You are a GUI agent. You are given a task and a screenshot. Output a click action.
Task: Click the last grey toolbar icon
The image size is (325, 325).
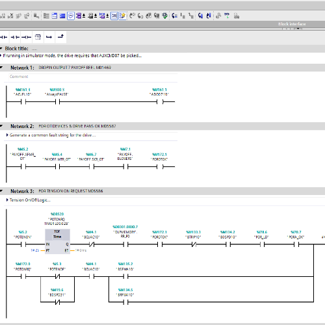[x=237, y=16]
